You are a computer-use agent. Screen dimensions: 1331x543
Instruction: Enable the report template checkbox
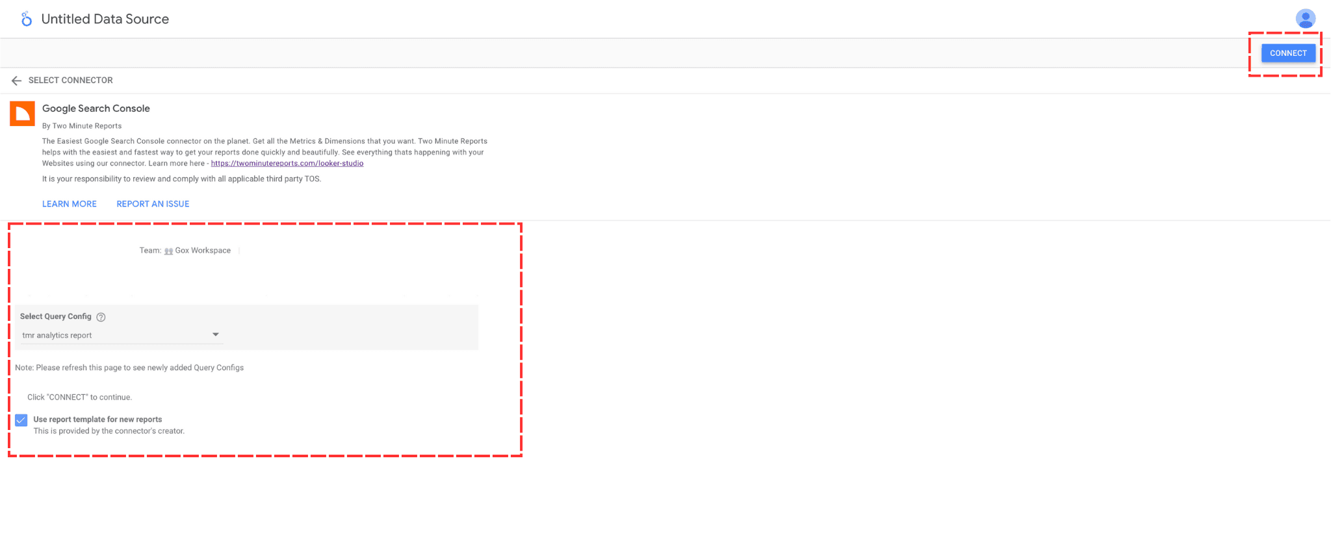pyautogui.click(x=21, y=420)
